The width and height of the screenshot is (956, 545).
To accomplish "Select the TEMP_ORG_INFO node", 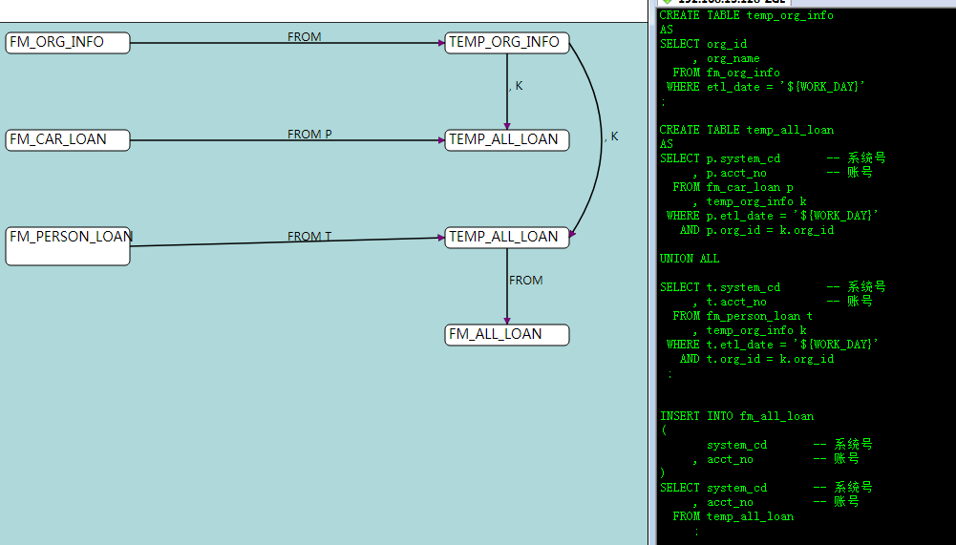I will coord(507,43).
